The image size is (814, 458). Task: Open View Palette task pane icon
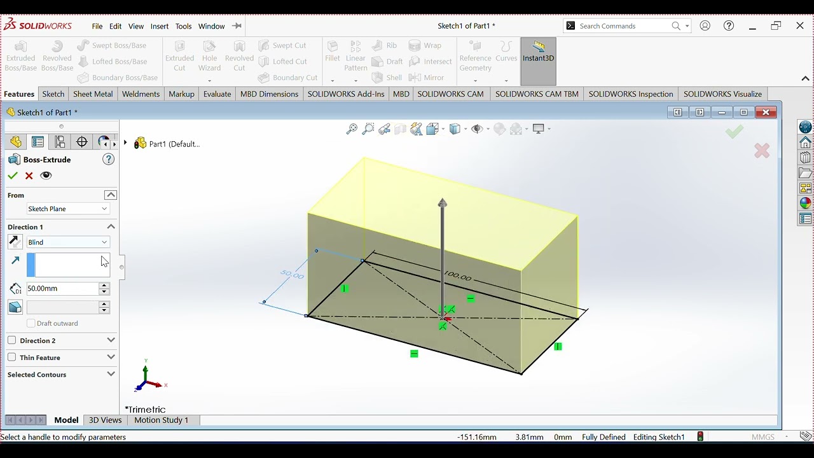pos(805,188)
